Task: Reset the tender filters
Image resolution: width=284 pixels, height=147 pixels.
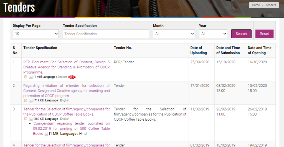Action: click(x=264, y=34)
